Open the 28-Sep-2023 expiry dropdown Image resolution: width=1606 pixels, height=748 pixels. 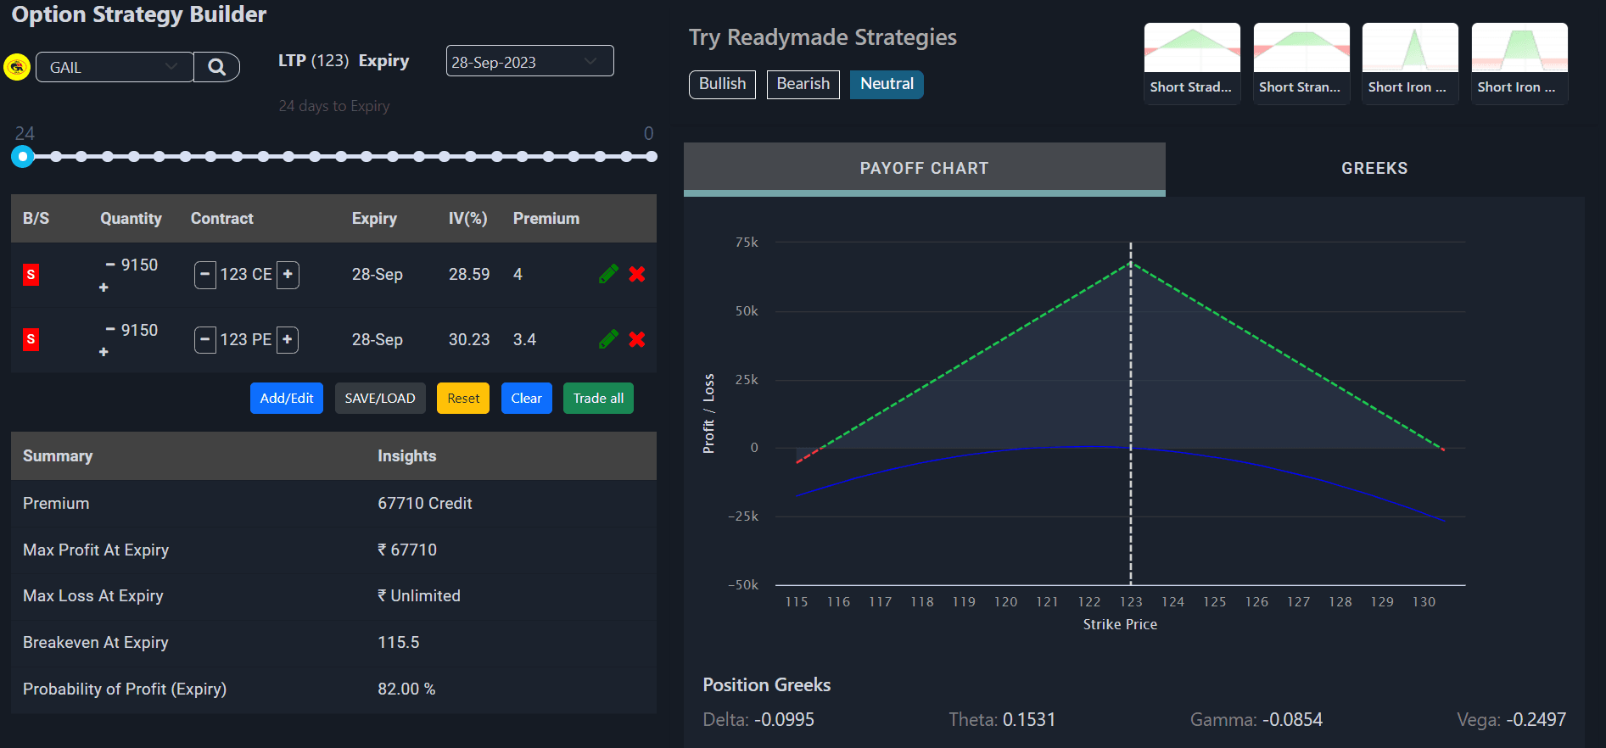(x=529, y=61)
